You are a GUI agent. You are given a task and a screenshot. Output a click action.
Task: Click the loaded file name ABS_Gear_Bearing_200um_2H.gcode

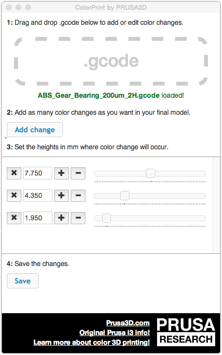[x=98, y=95]
